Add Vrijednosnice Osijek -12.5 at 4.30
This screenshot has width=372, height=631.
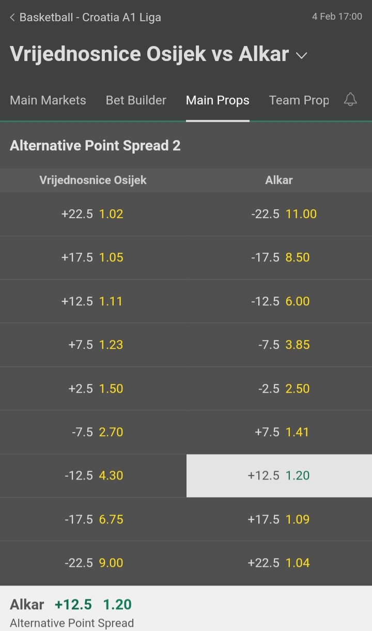tap(93, 475)
